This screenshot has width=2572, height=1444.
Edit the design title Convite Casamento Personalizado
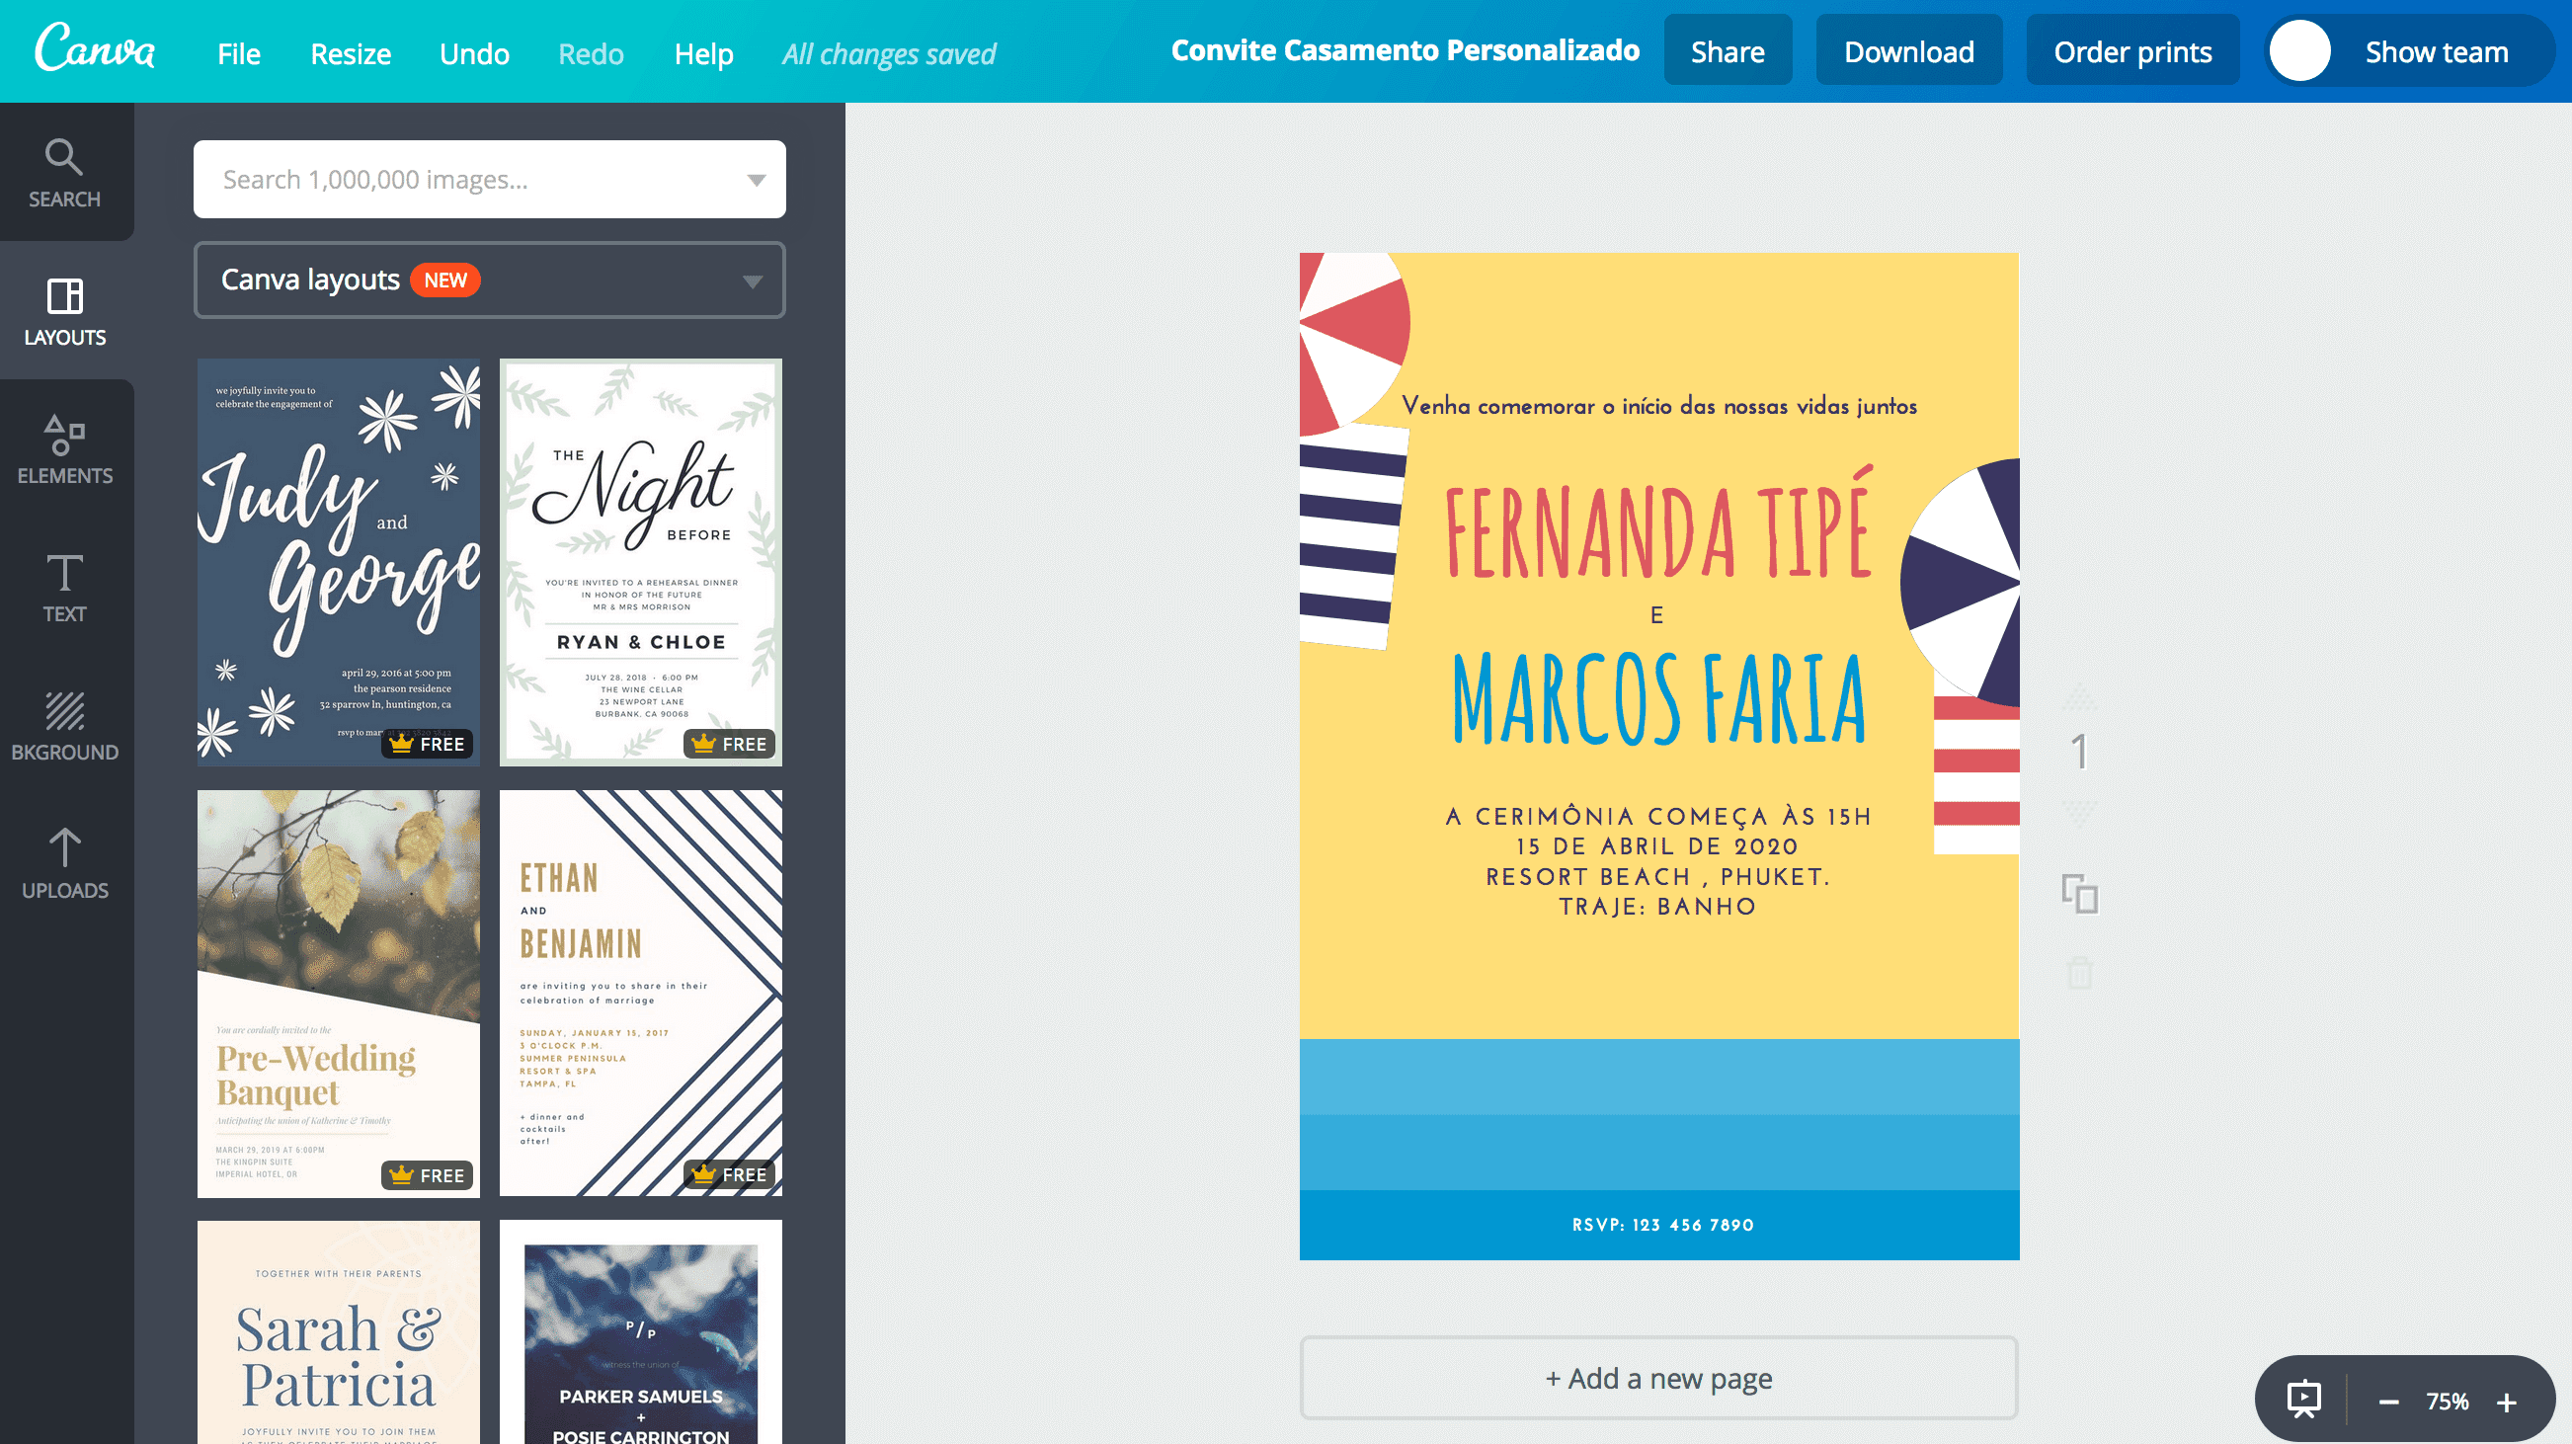click(x=1405, y=50)
